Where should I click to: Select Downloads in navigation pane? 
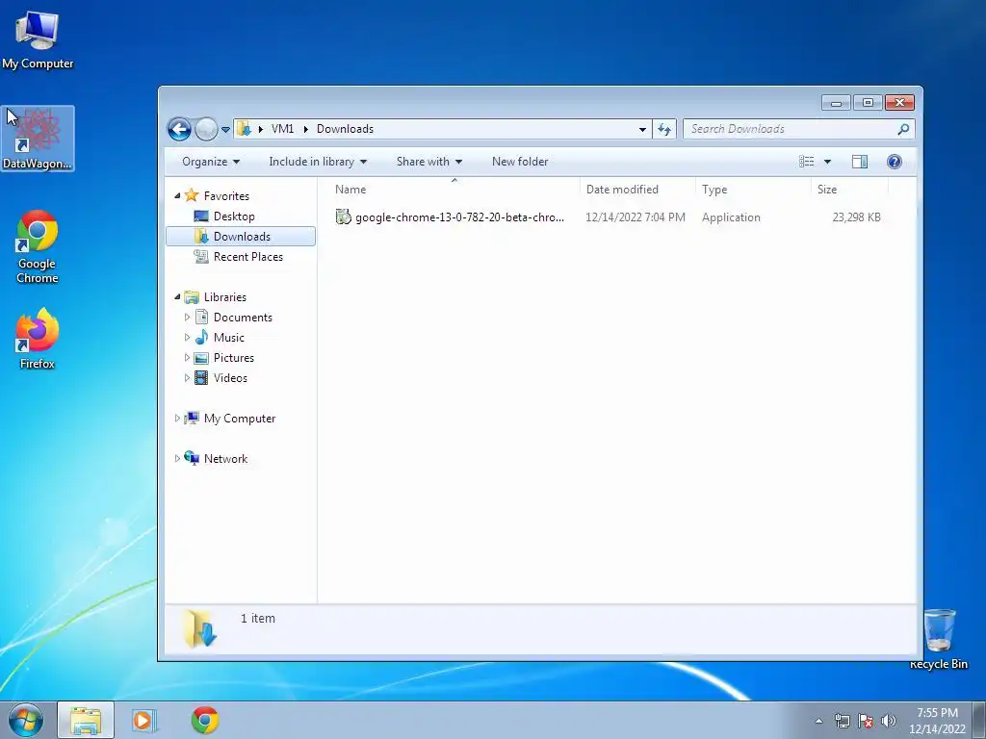tap(241, 237)
